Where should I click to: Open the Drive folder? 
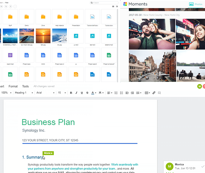point(43,17)
